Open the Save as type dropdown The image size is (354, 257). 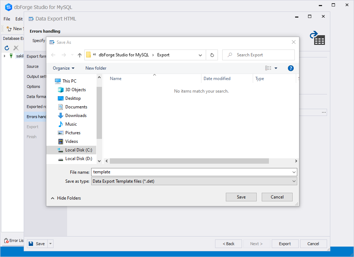coord(194,181)
